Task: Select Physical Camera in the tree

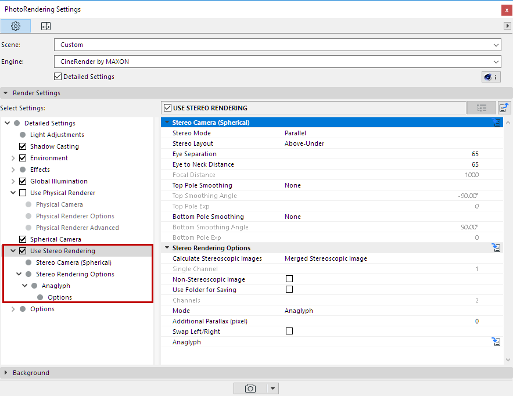Action: [59, 204]
